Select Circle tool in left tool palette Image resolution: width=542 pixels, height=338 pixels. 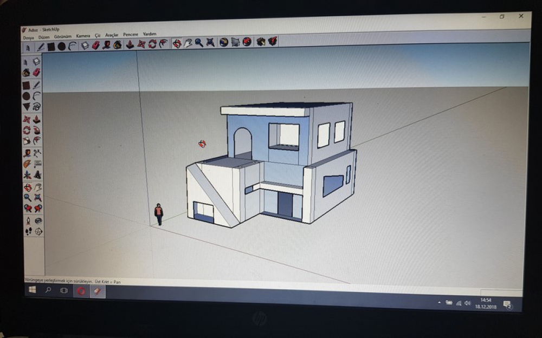pos(26,96)
